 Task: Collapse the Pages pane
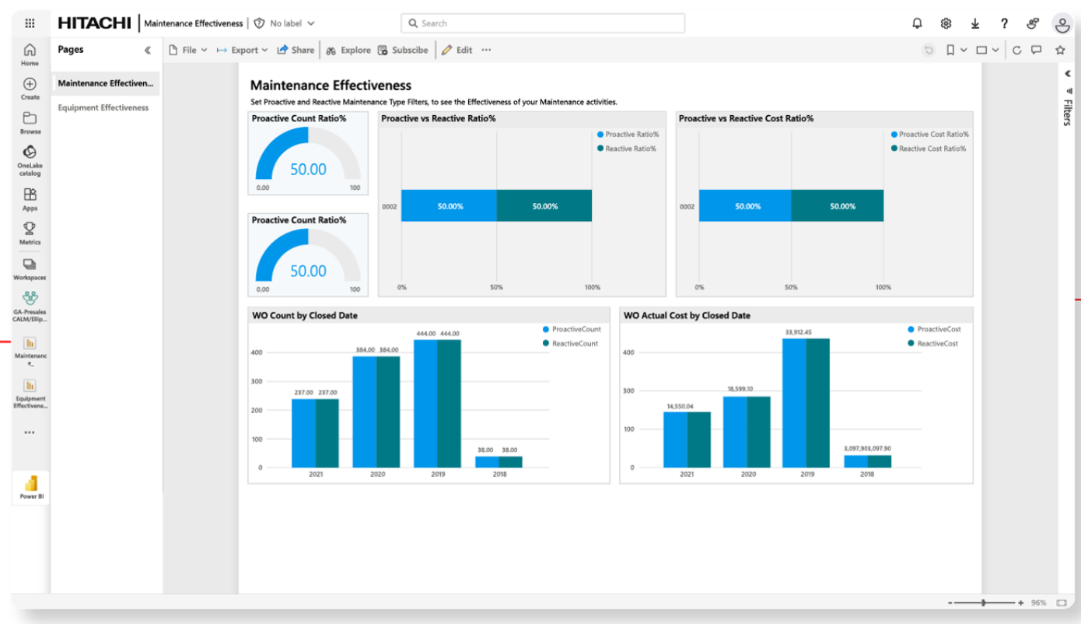pyautogui.click(x=148, y=50)
